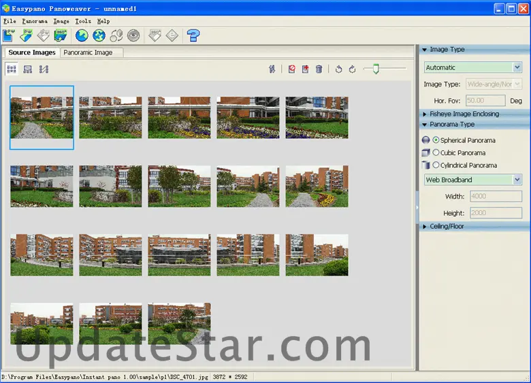The width and height of the screenshot is (531, 383).
Task: Open the Panorama menu
Action: [x=35, y=21]
